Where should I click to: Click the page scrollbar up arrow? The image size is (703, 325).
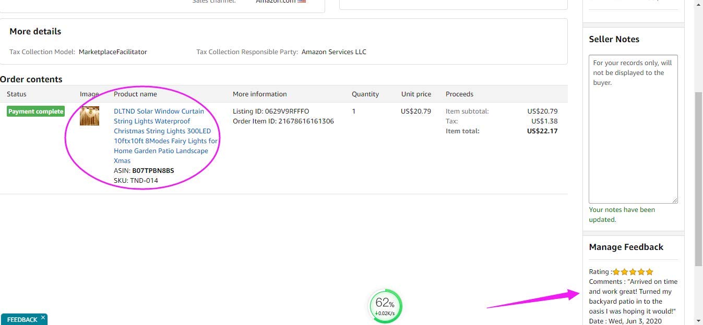(x=699, y=4)
